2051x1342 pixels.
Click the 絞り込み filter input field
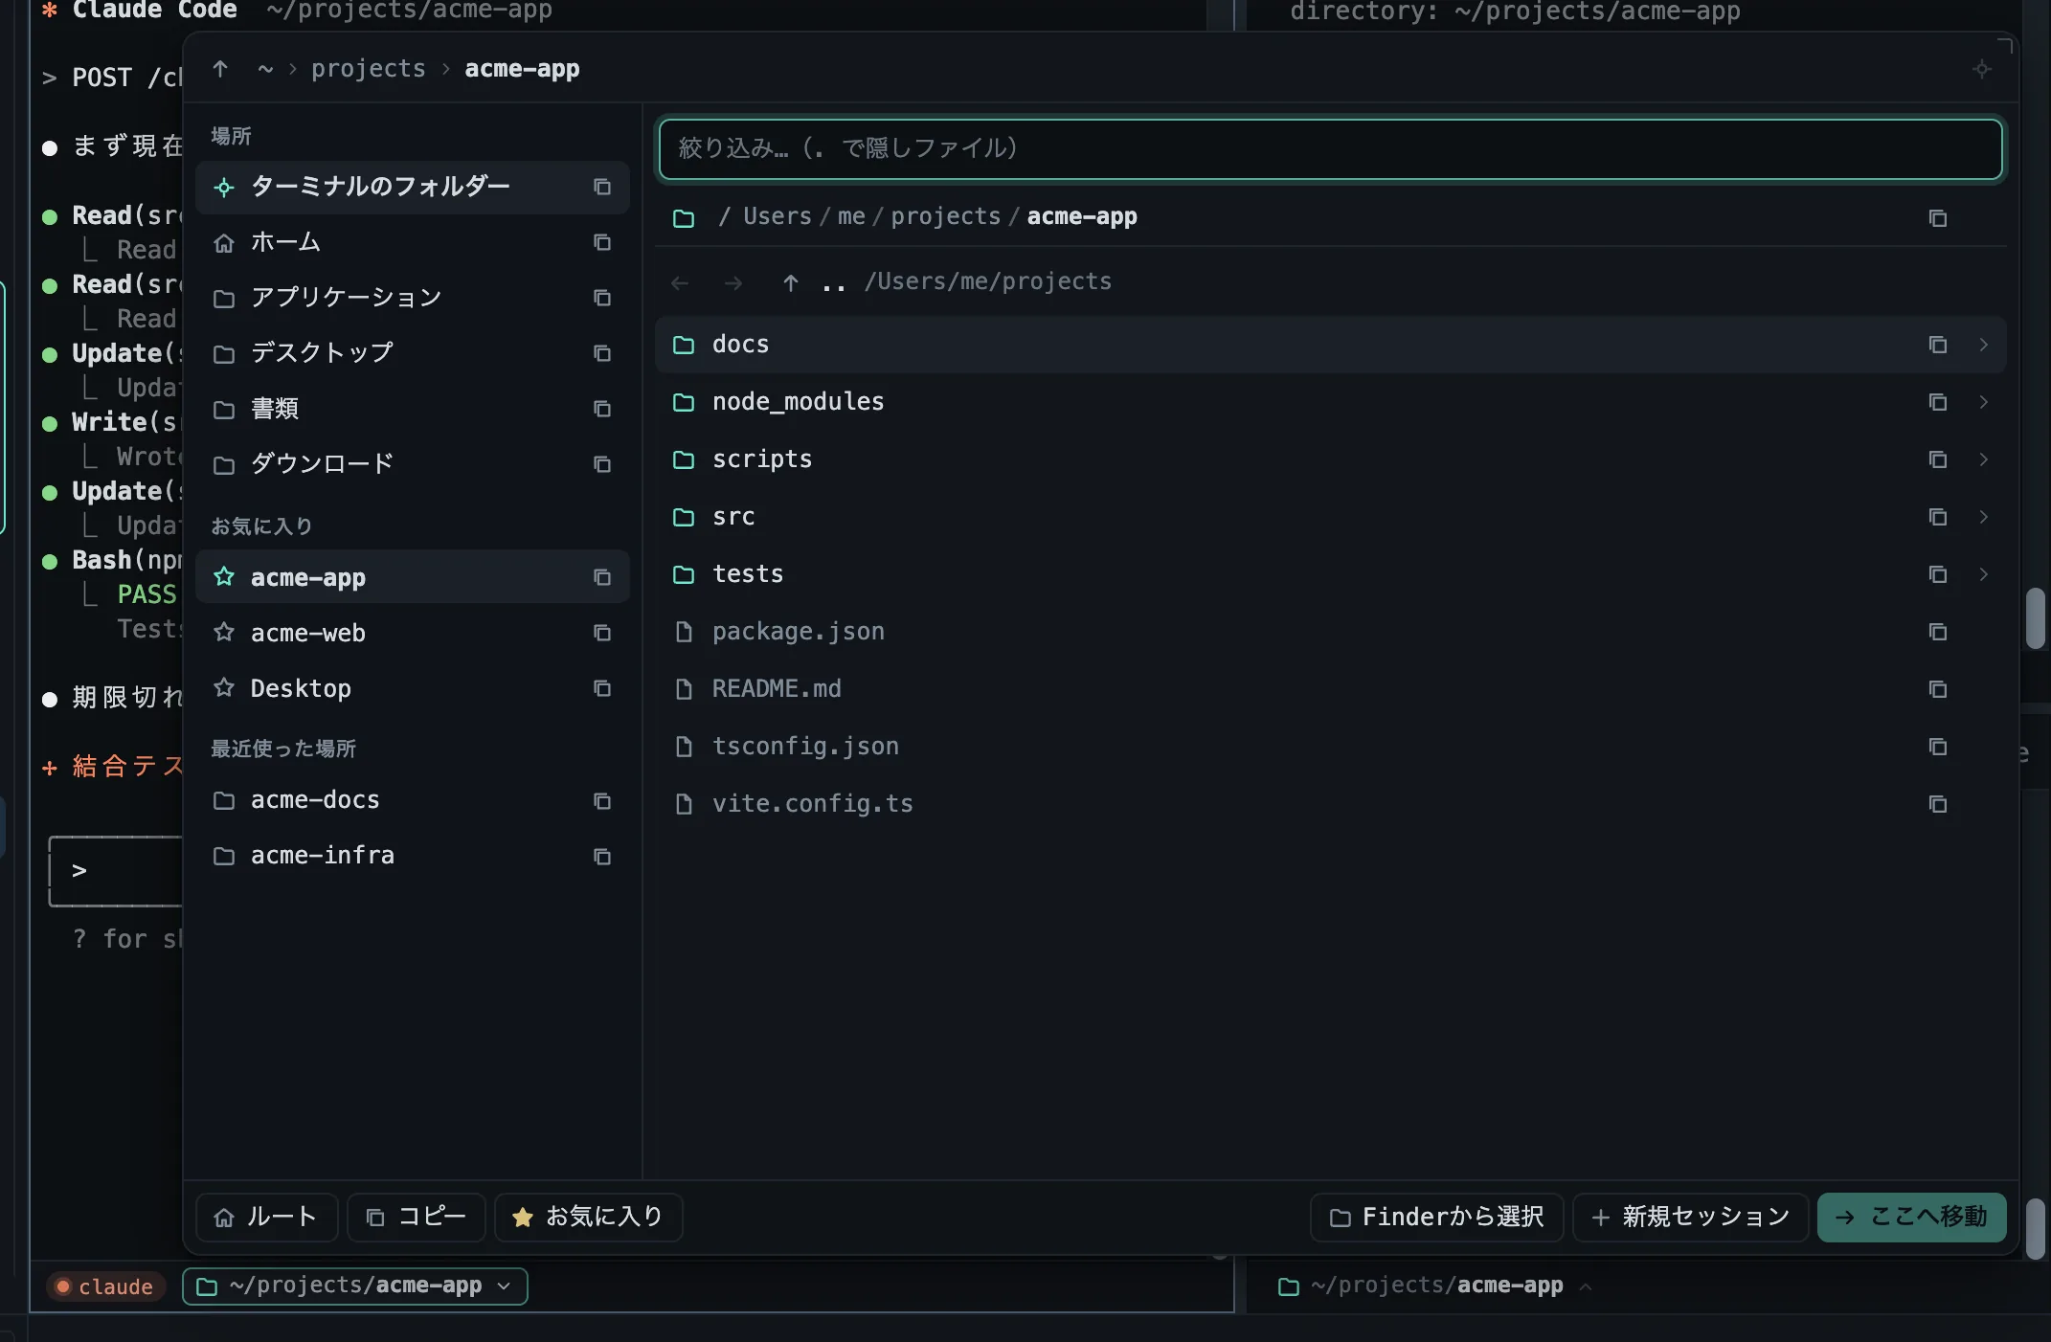click(1330, 149)
